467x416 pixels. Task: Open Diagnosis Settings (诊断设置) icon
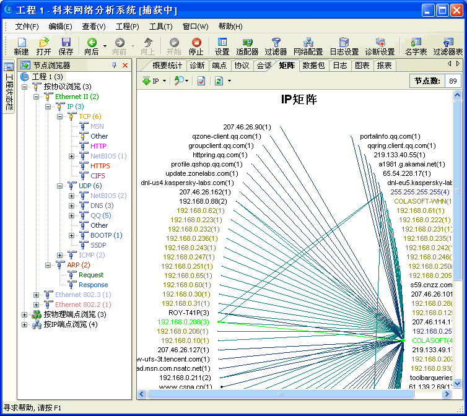click(380, 46)
